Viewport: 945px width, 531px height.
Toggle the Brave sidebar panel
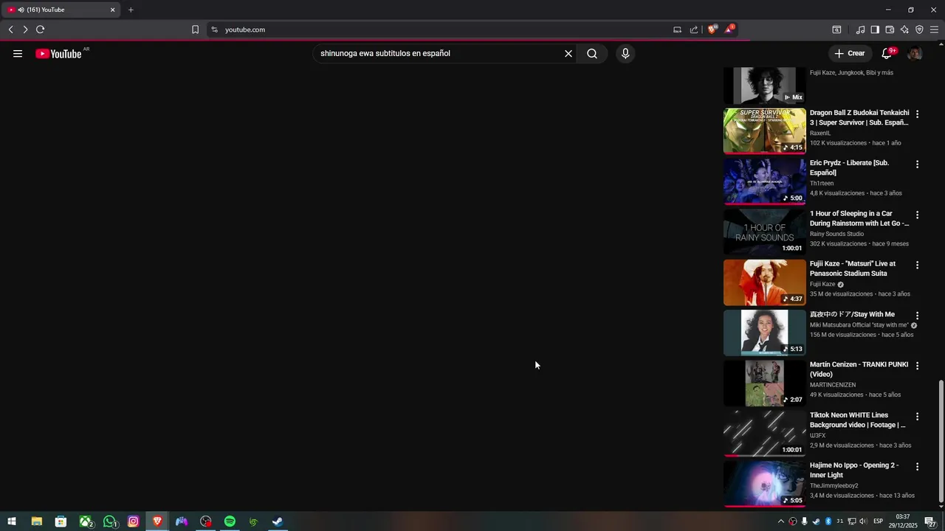tap(875, 29)
